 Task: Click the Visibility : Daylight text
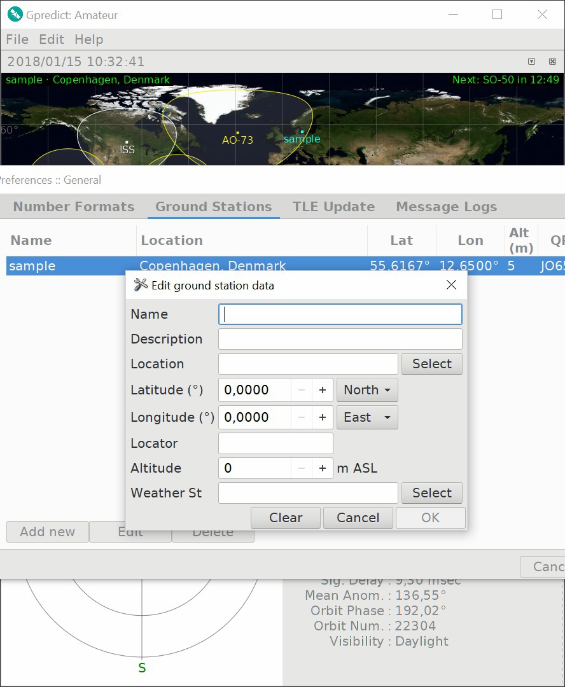(x=389, y=641)
